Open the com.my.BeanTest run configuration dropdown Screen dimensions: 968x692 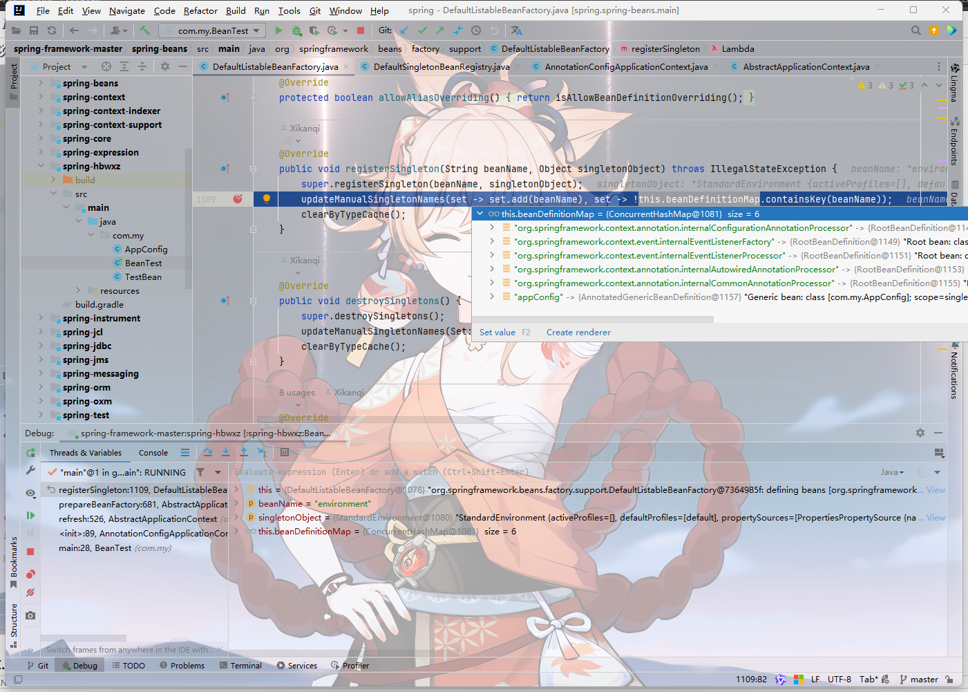(x=212, y=30)
